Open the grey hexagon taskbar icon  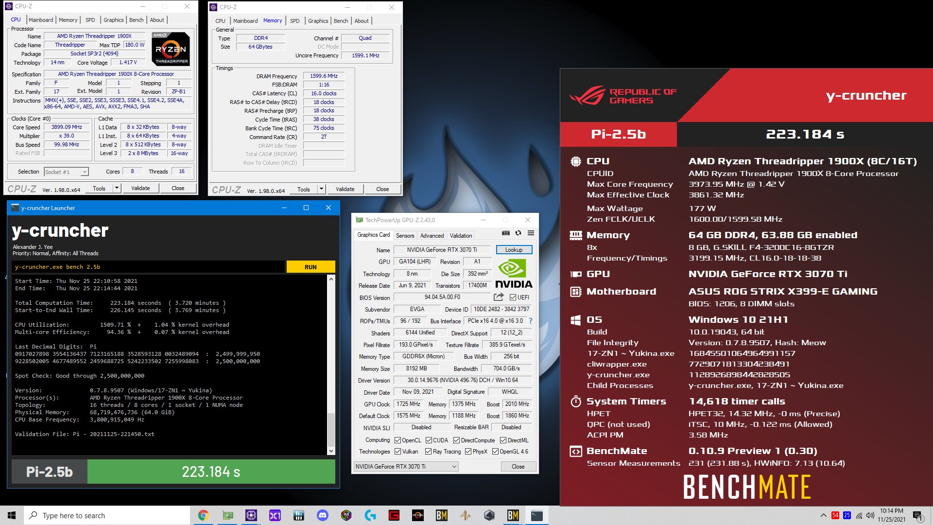point(489,515)
